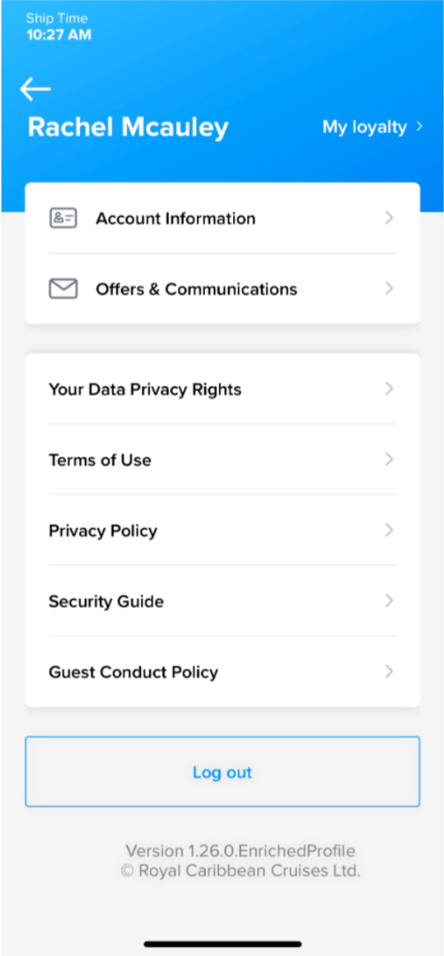Click the Security Guide chevron
The height and width of the screenshot is (956, 444).
point(389,600)
